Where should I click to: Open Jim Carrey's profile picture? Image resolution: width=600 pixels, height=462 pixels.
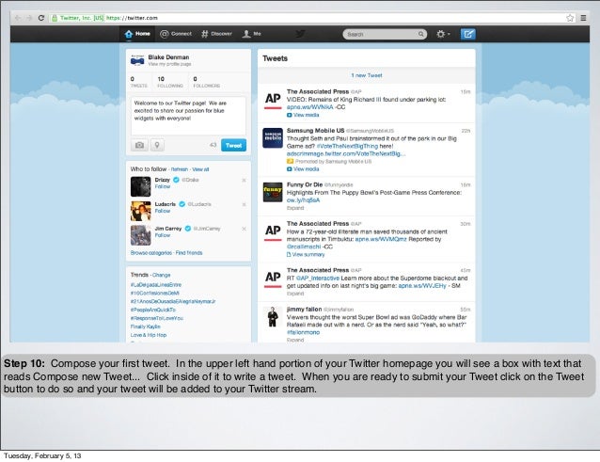[x=140, y=235]
